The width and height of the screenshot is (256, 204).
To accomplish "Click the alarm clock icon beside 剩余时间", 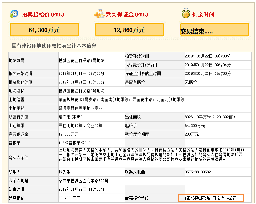I will coord(186,13).
